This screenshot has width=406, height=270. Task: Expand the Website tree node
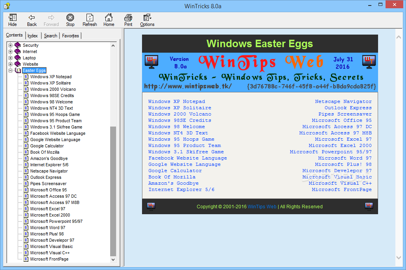coord(10,64)
